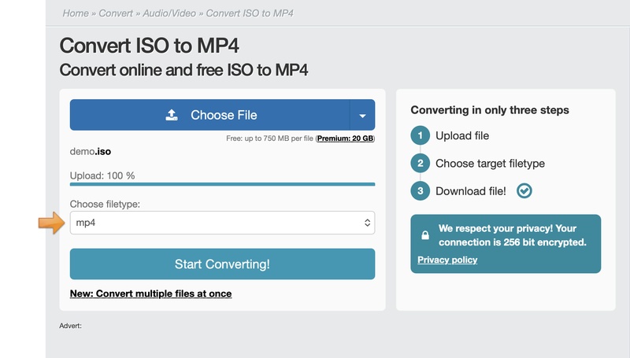Screen dimensions: 630x358
Task: Go to Audio/Video in the breadcrumb
Action: point(169,13)
